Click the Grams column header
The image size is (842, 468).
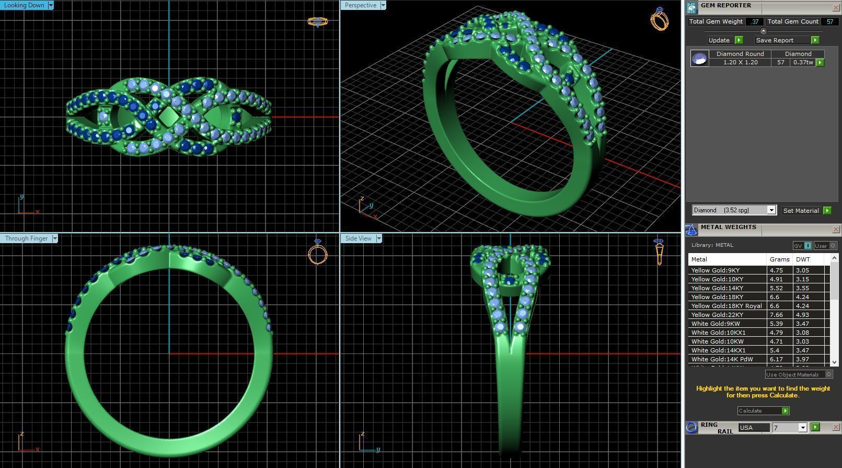click(x=779, y=259)
